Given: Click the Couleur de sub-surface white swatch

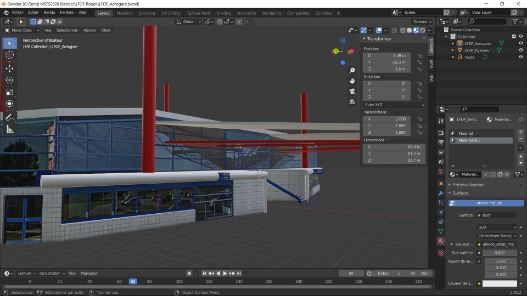Looking at the screenshot, I should (500, 283).
